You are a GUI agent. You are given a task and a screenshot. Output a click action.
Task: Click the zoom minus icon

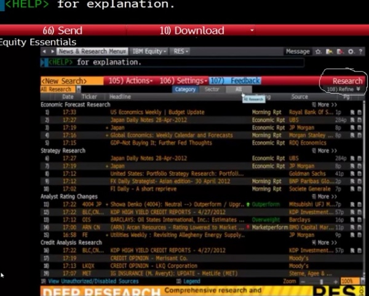pos(303,281)
